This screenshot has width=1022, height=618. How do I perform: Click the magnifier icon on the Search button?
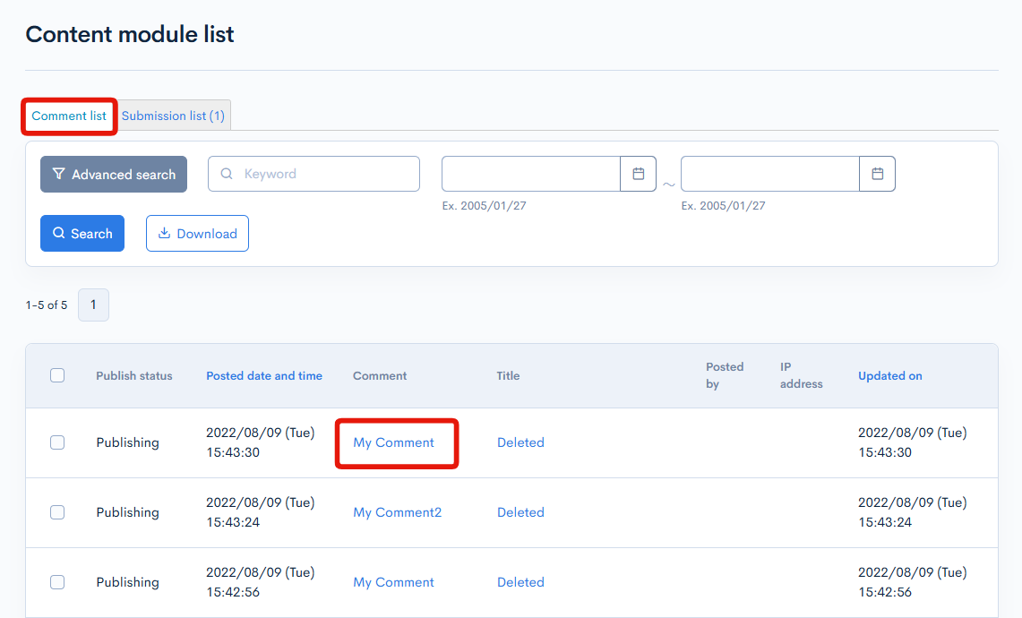click(x=58, y=233)
